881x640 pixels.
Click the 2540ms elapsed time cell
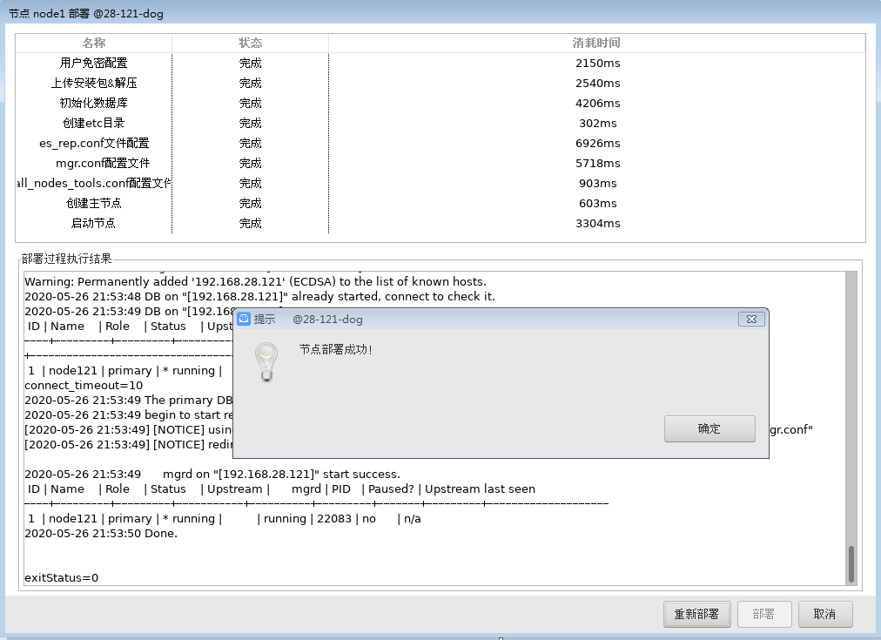tap(598, 84)
